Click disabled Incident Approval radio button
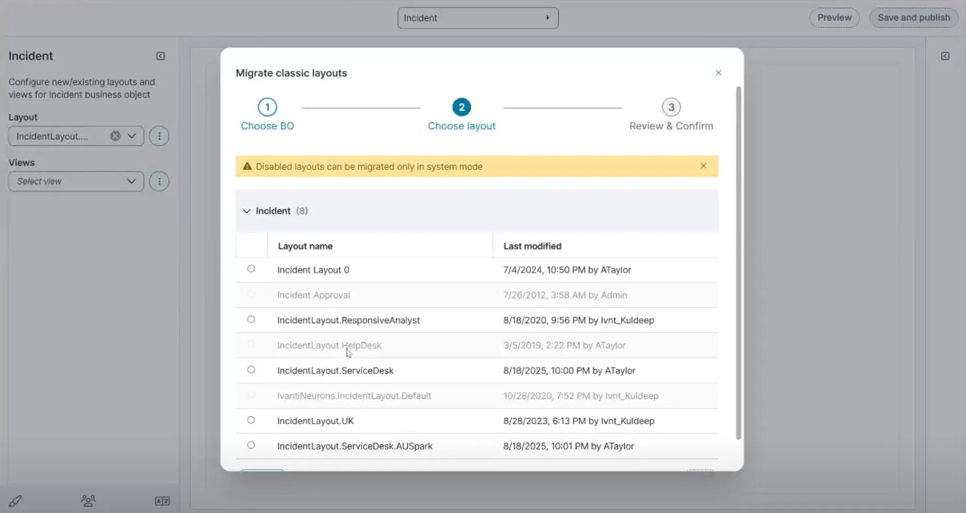 point(251,294)
